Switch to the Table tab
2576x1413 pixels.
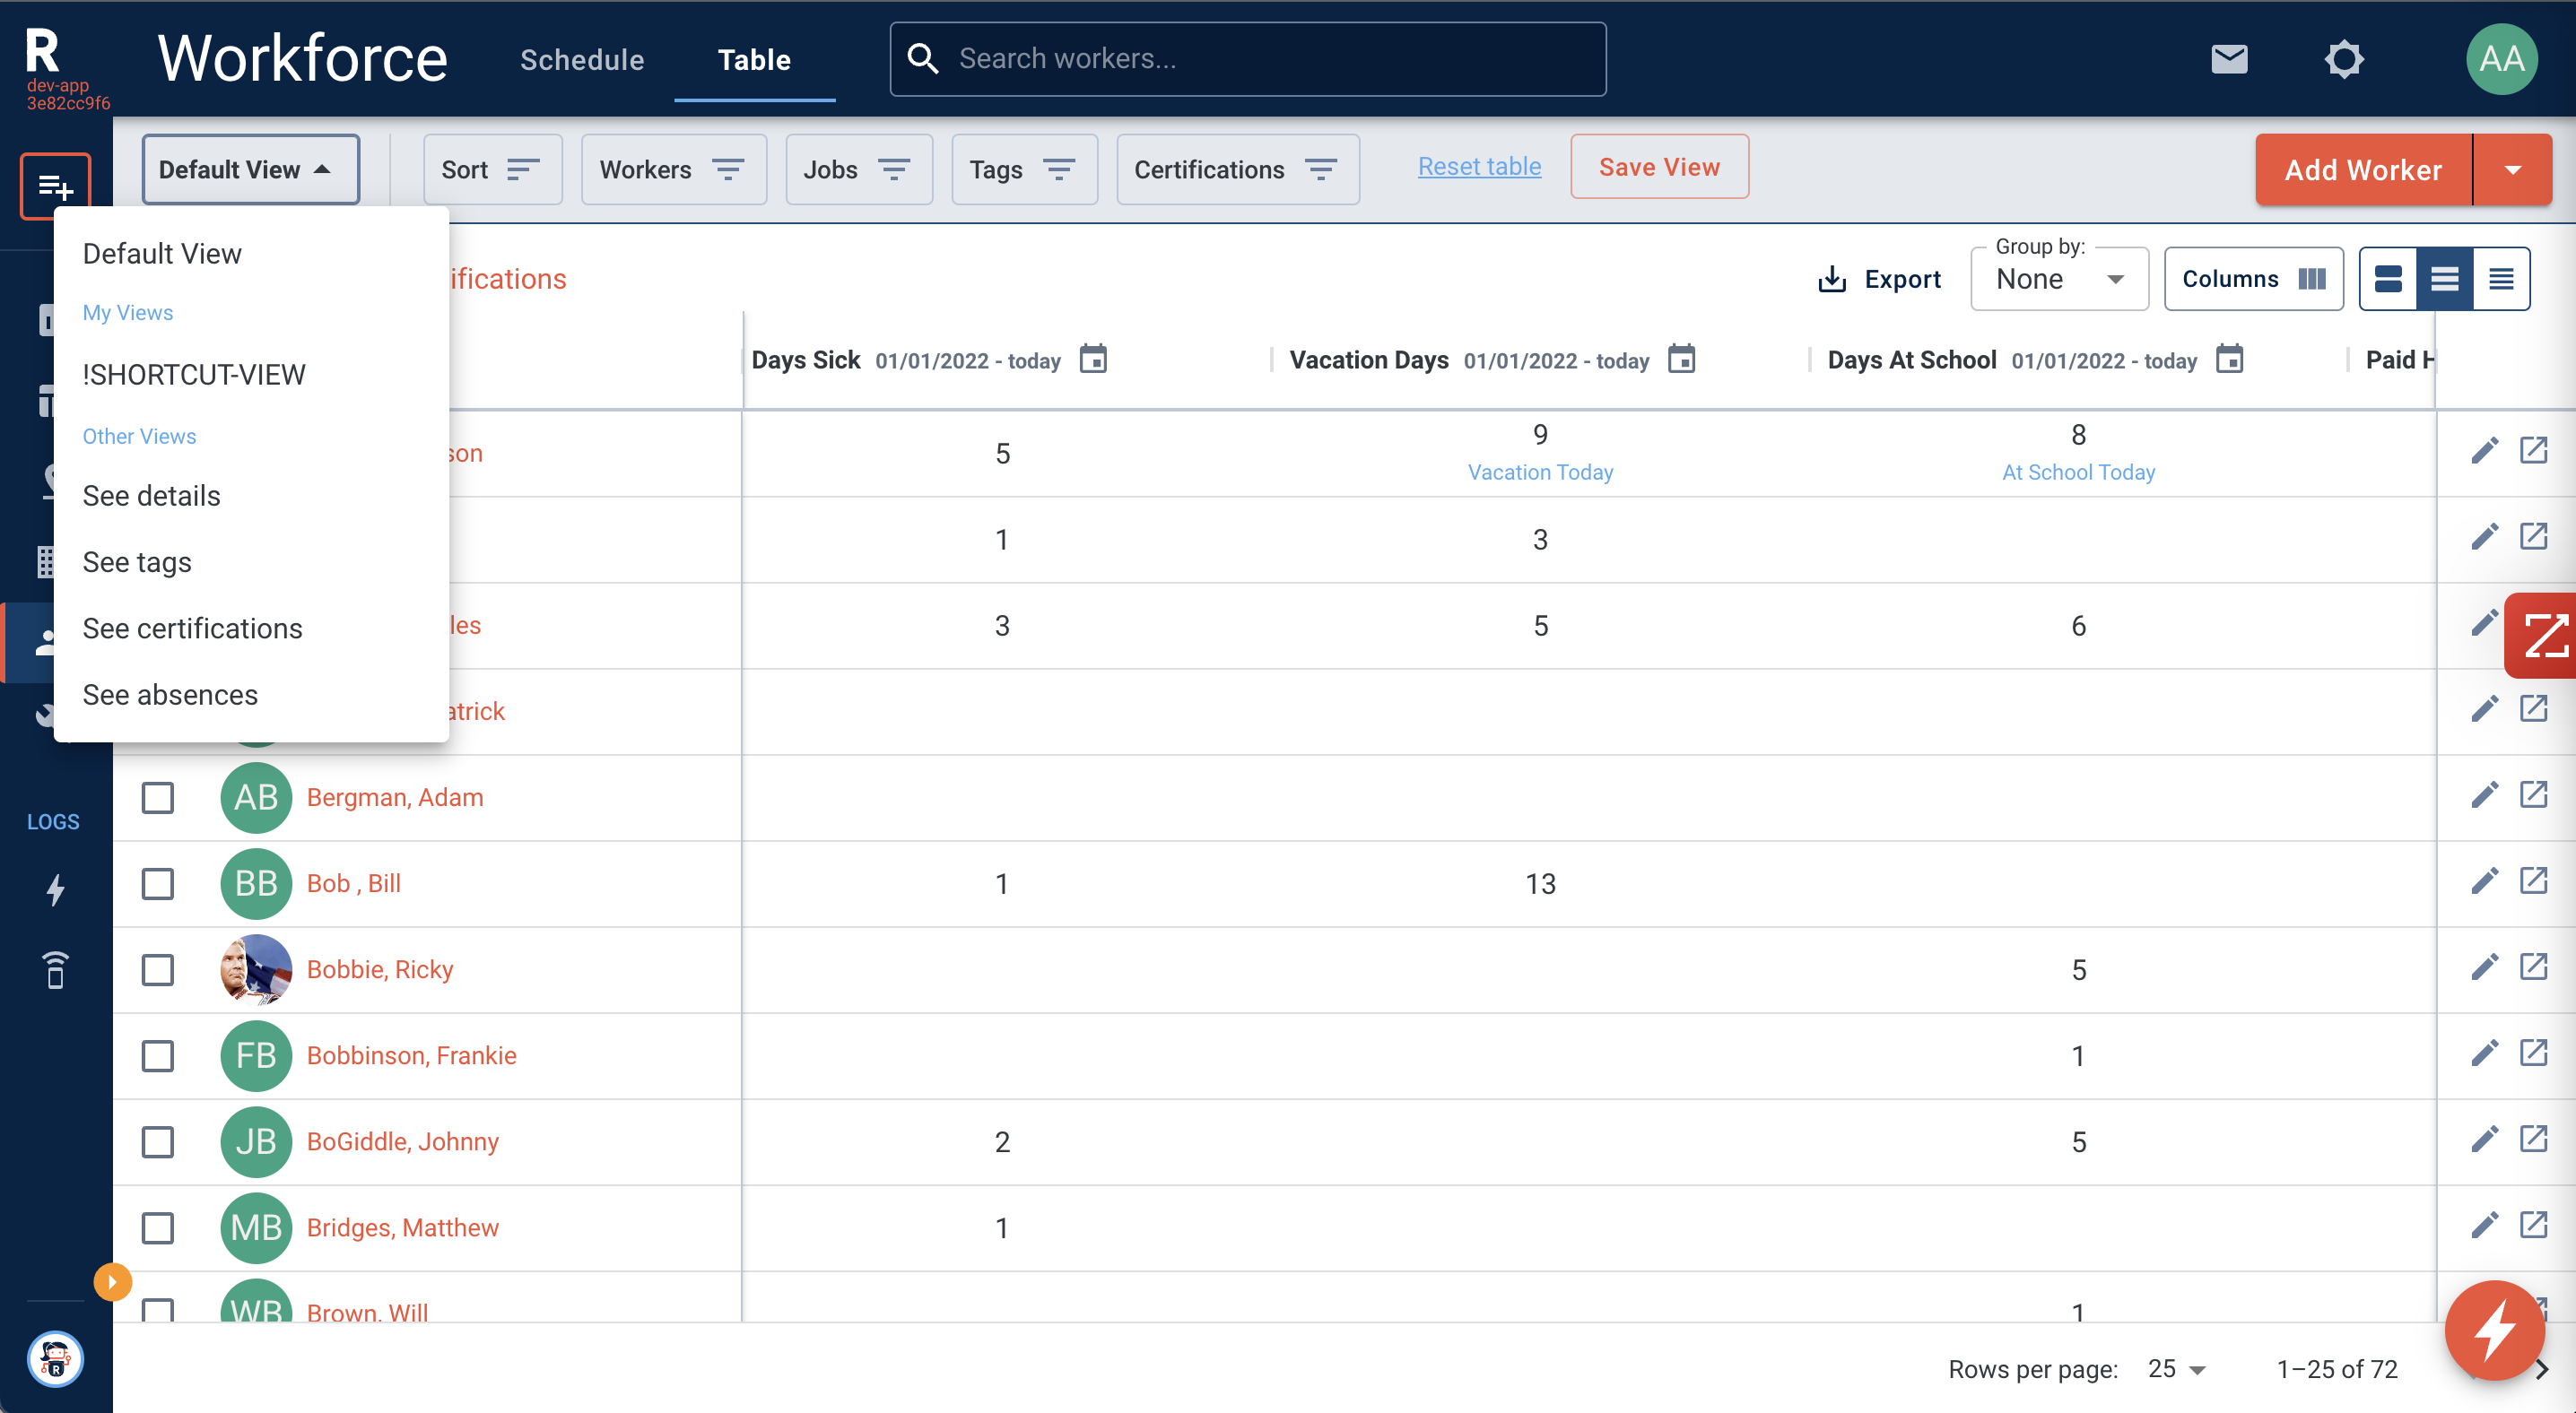(754, 60)
